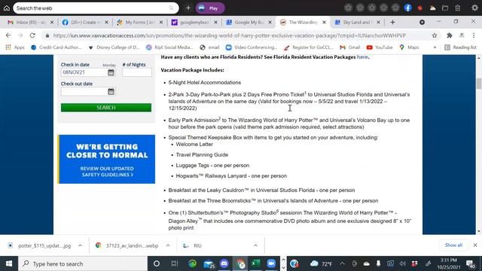482x271 pixels.
Task: Open the Florida Resident packages 'here' link
Action: click(x=362, y=57)
